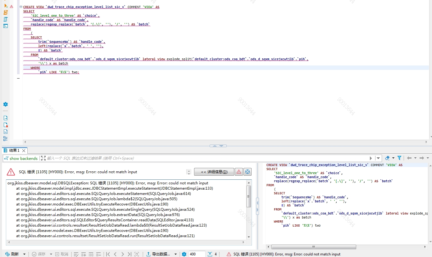Click the expand filter panel icon
The width and height of the screenshot is (432, 257).
(43, 158)
